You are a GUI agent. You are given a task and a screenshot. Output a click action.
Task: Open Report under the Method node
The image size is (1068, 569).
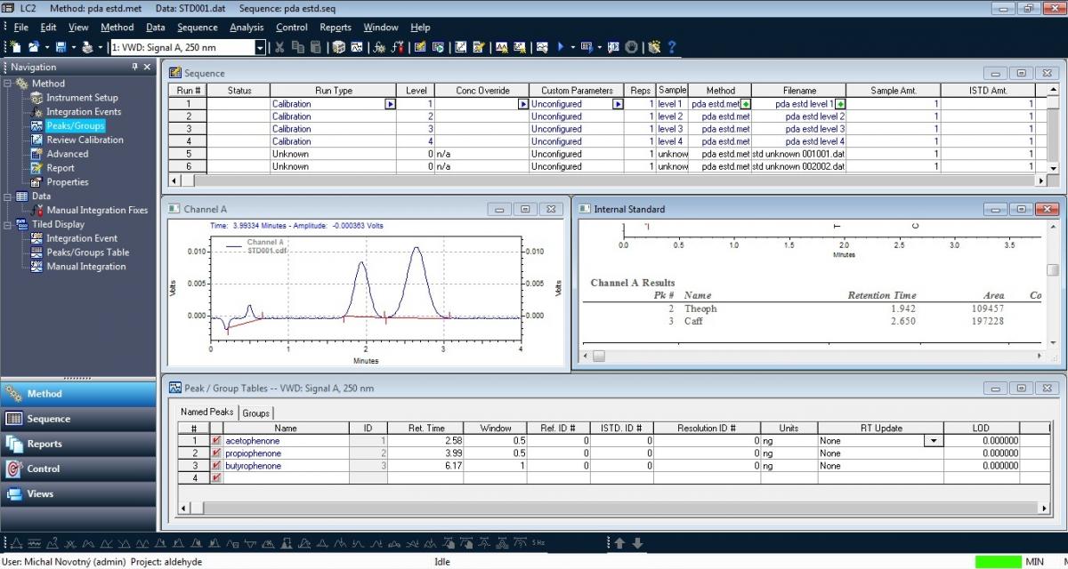(x=61, y=168)
